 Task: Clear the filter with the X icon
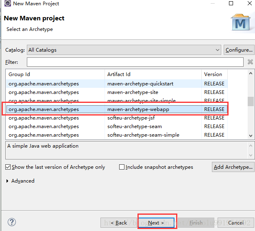click(250, 62)
